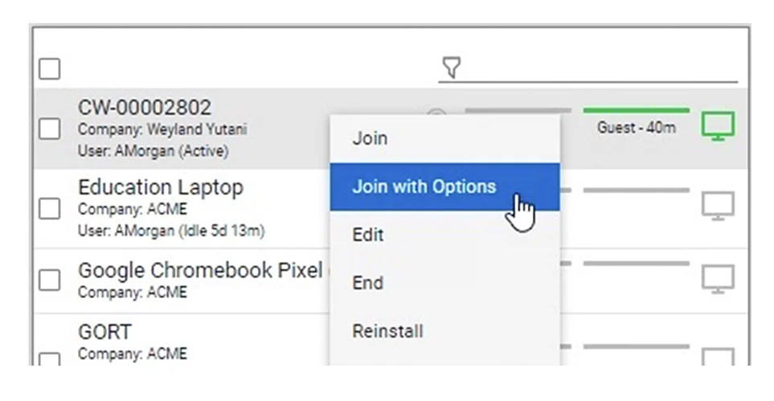The image size is (774, 401).
Task: Open the Education Laptop session name
Action: (x=161, y=188)
